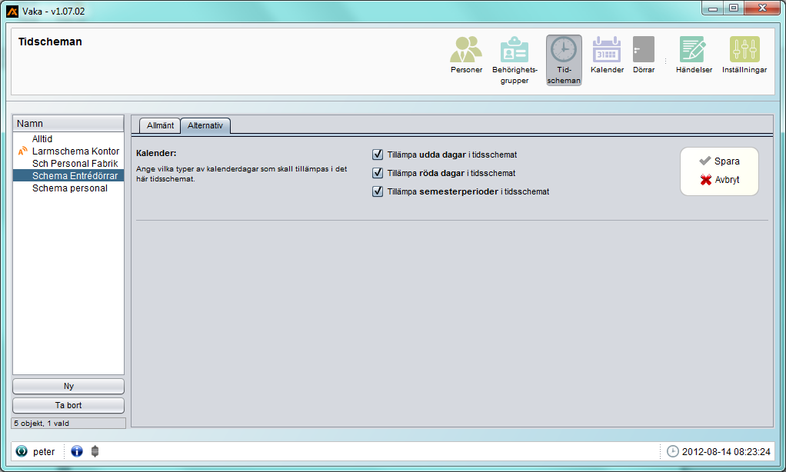Image resolution: width=786 pixels, height=472 pixels.
Task: Select the Alternativ tab
Action: pos(205,126)
